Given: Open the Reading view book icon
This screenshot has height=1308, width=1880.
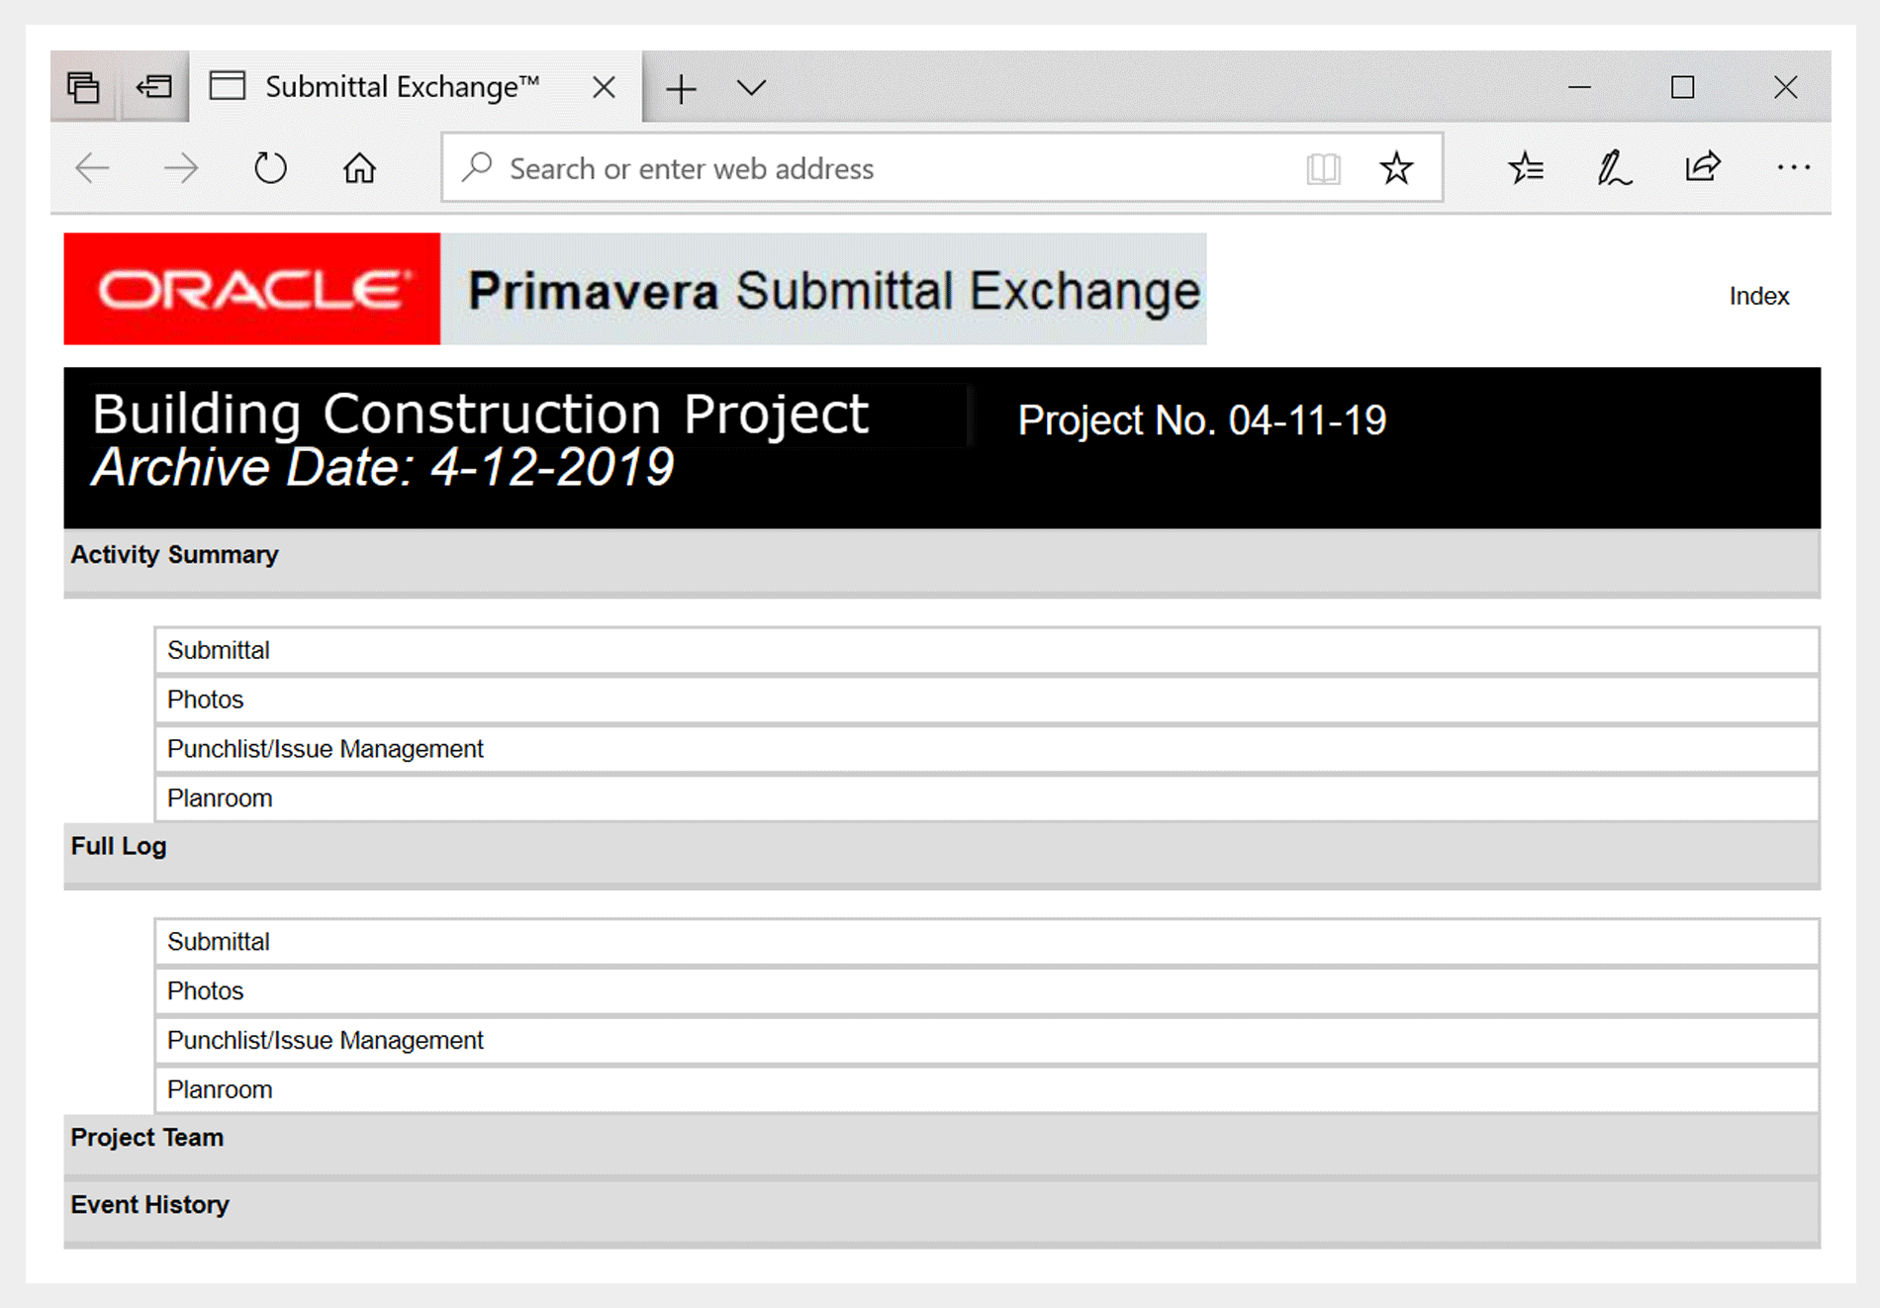Looking at the screenshot, I should click(1323, 168).
